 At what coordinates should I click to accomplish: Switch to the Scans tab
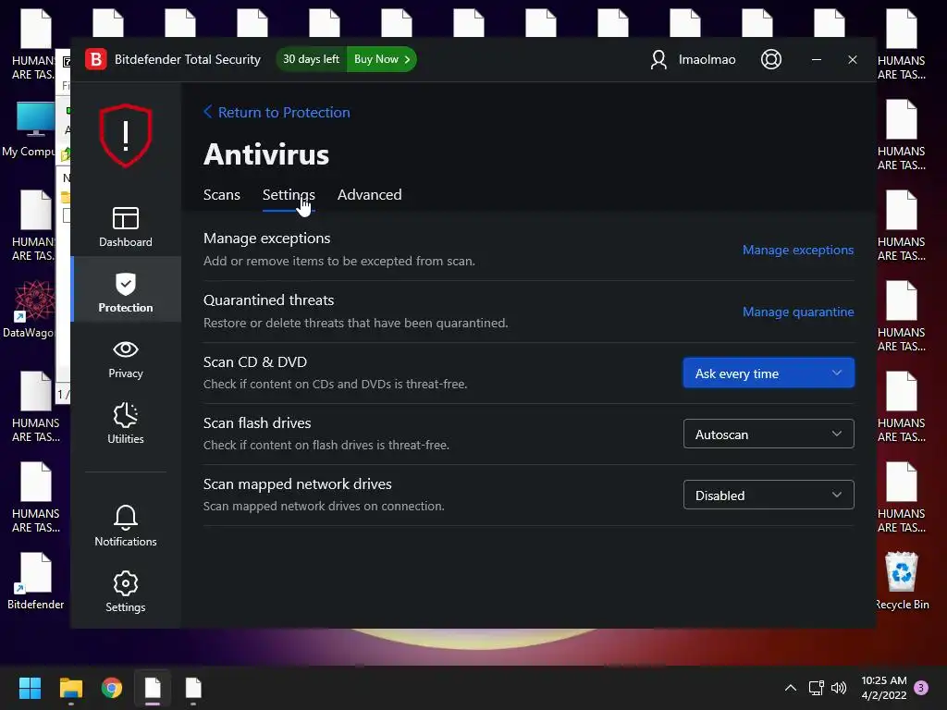(x=222, y=194)
